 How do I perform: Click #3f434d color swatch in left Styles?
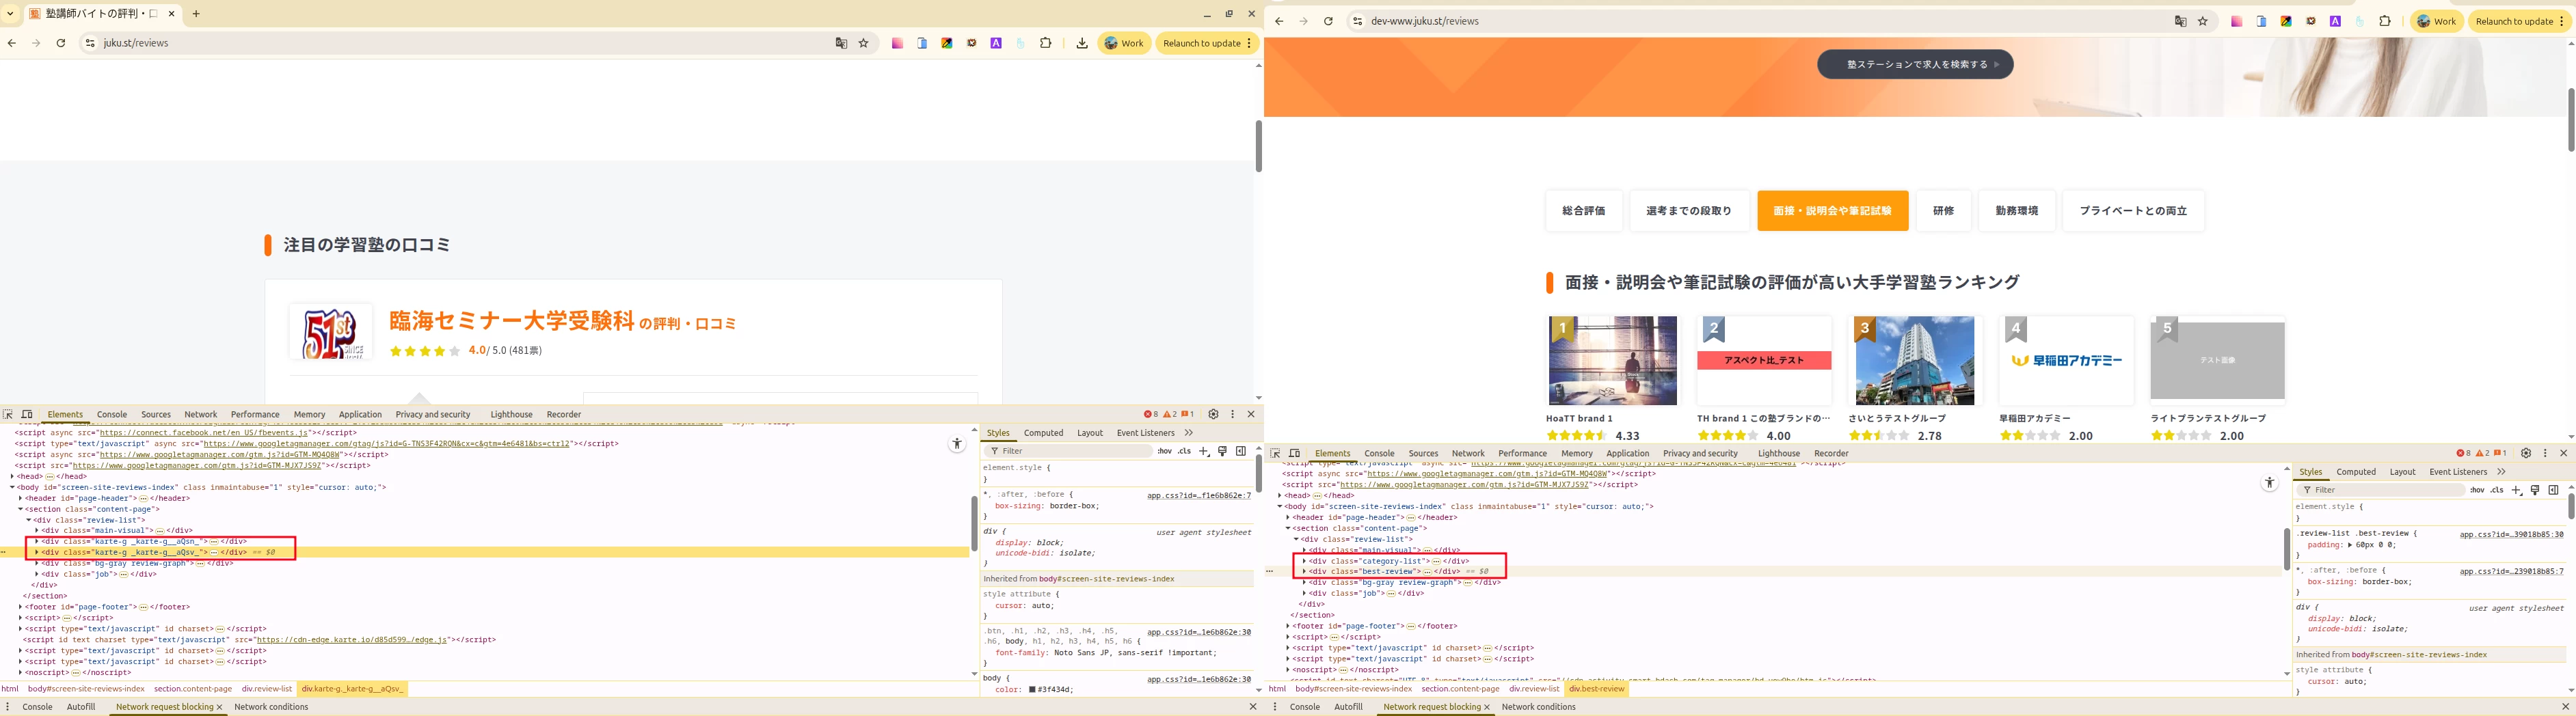point(1032,690)
